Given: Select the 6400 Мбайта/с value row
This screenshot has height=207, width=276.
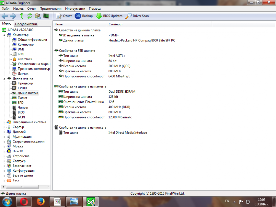Looking at the screenshot, I should [x=119, y=76].
